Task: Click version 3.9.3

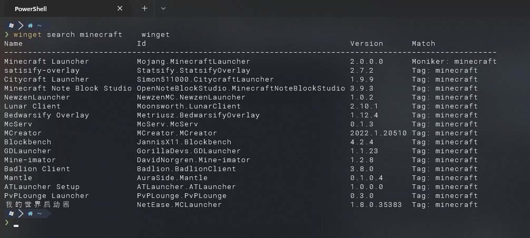Action: point(361,88)
